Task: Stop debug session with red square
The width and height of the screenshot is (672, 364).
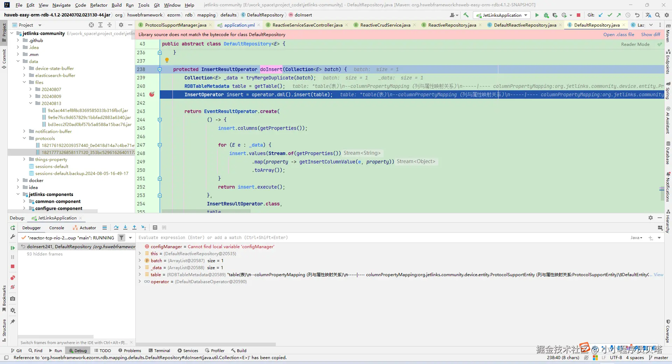Action: point(13,266)
